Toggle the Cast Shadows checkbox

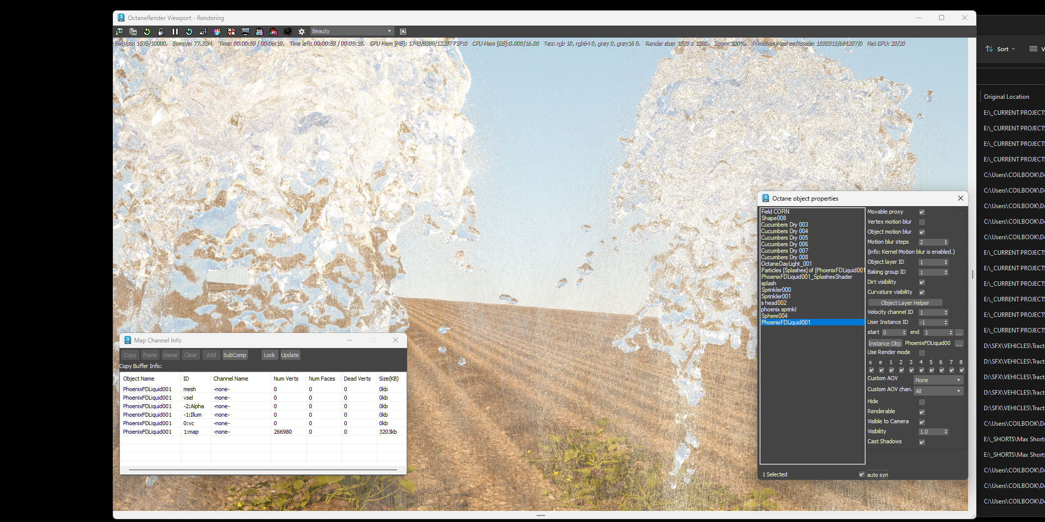[x=922, y=442]
